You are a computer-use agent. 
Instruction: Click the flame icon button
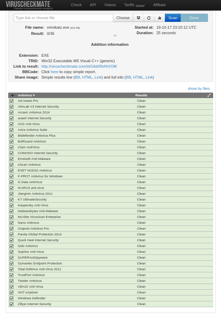(x=159, y=18)
